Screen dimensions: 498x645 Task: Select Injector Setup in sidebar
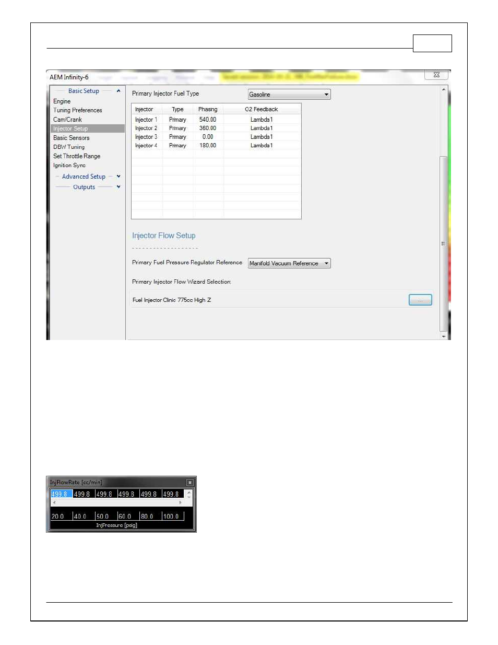[x=88, y=128]
